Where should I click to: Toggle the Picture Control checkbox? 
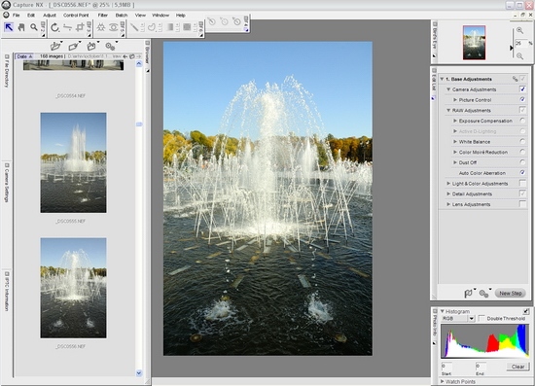pos(522,99)
